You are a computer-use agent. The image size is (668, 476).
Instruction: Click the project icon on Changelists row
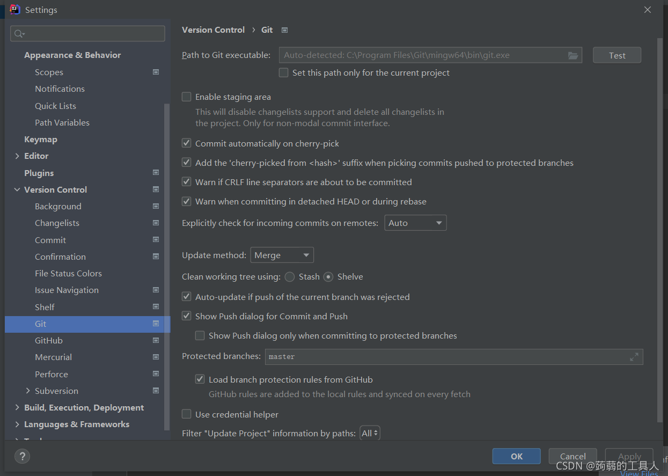(x=156, y=223)
